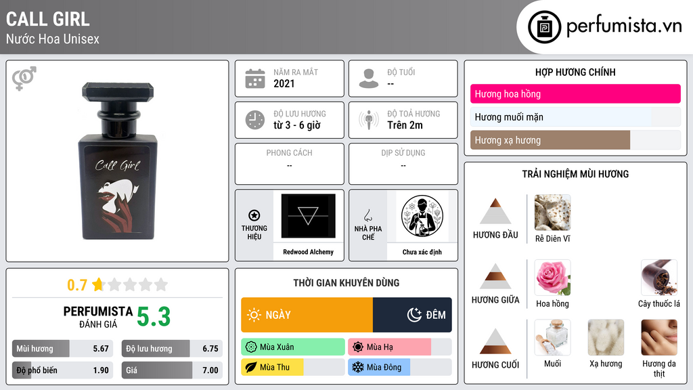Click the Redwood Alchemy brand name
This screenshot has height=390, width=693.
tap(308, 252)
